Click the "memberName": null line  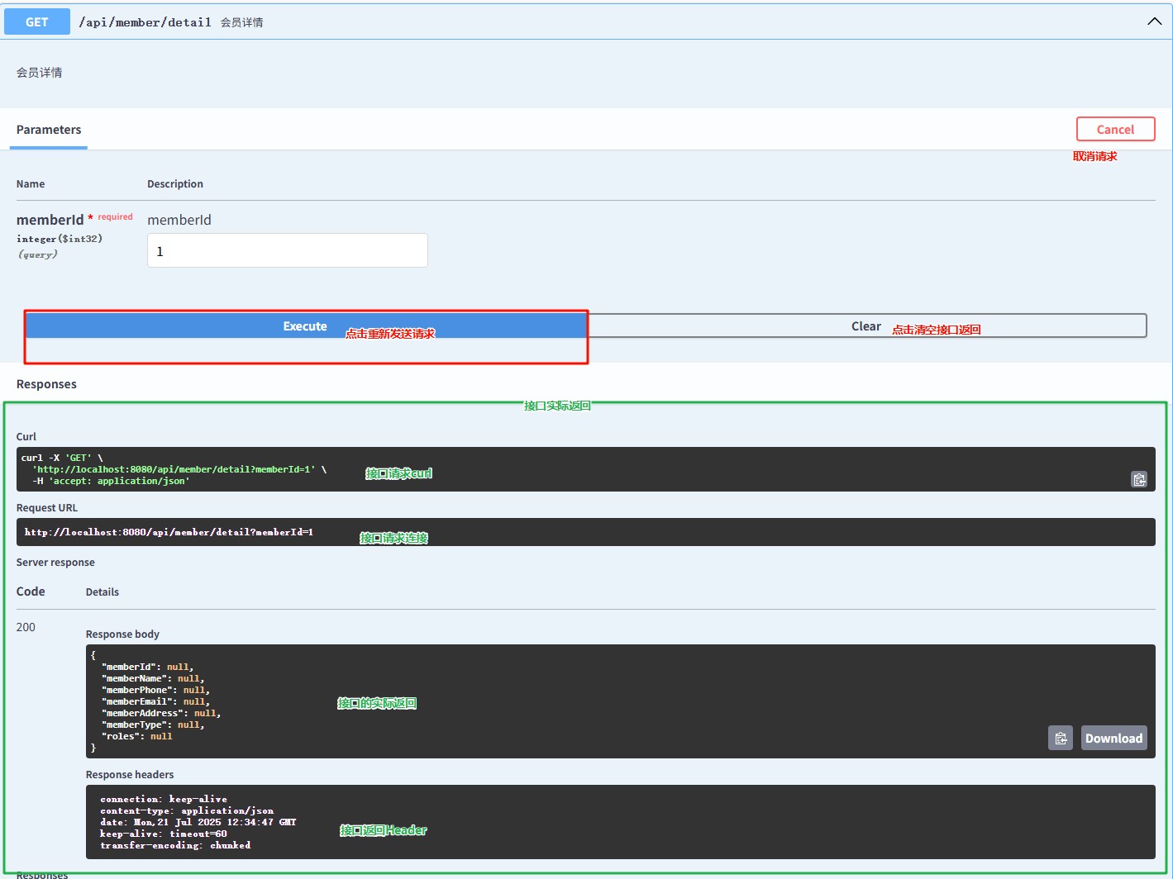[153, 678]
